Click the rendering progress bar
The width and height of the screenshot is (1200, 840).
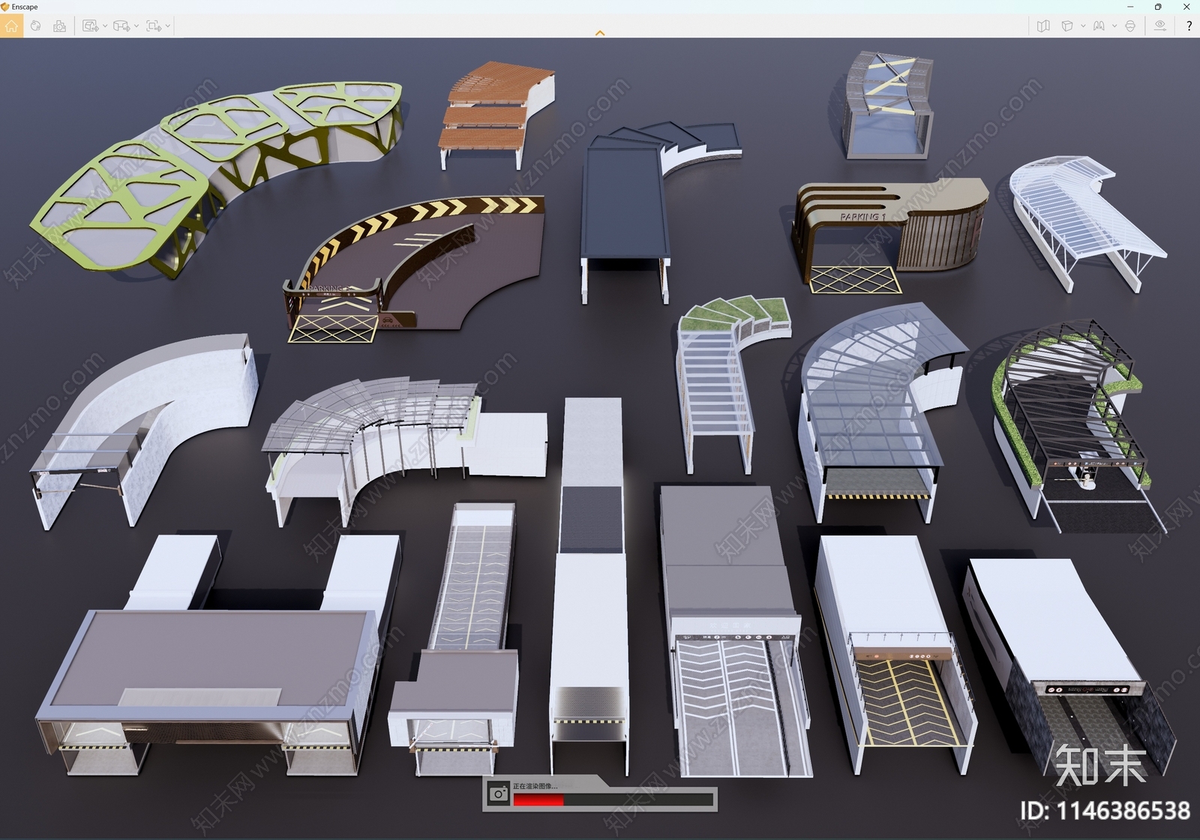click(x=613, y=800)
